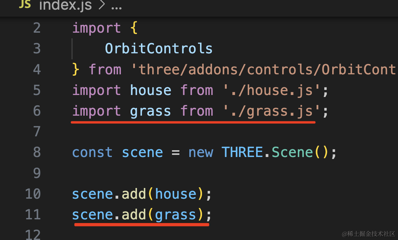Viewport: 398px width, 240px height.
Task: Click the './grass.js' import path
Action: (x=271, y=111)
